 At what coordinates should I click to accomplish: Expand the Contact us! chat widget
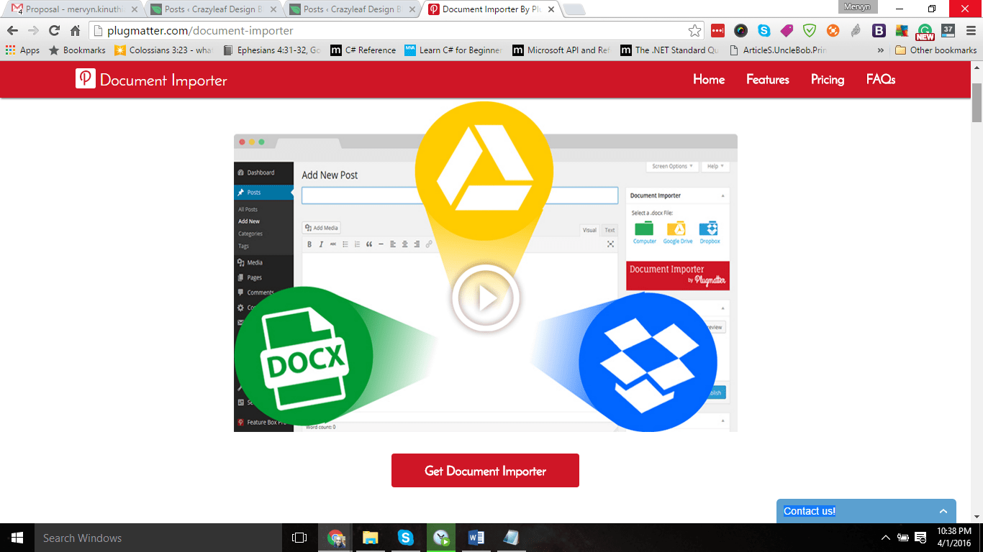(x=943, y=511)
